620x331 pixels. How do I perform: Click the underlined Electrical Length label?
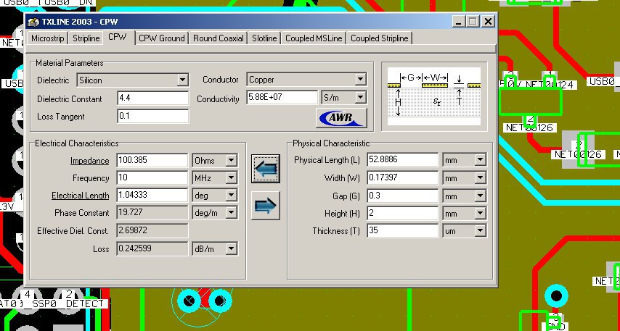pos(81,196)
